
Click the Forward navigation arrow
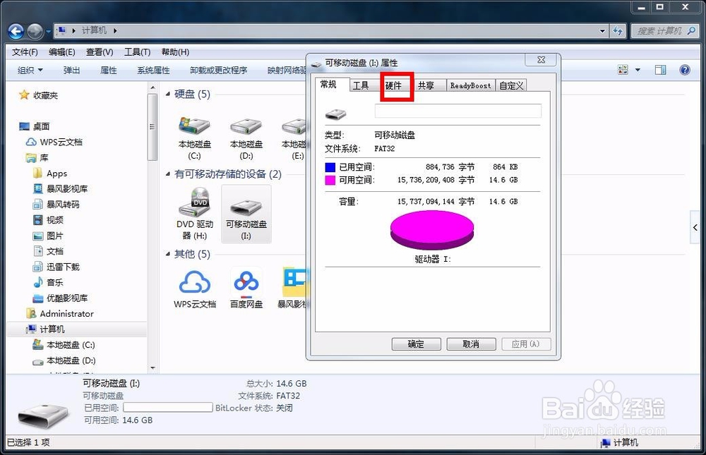pos(35,31)
